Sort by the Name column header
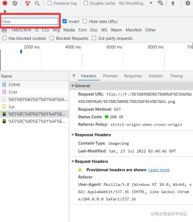 [x=34, y=76]
